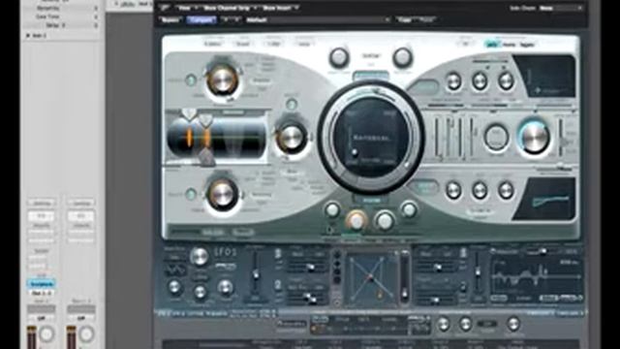This screenshot has height=349, width=620.
Task: Click the link icon in plug-in header
Action: click(166, 8)
